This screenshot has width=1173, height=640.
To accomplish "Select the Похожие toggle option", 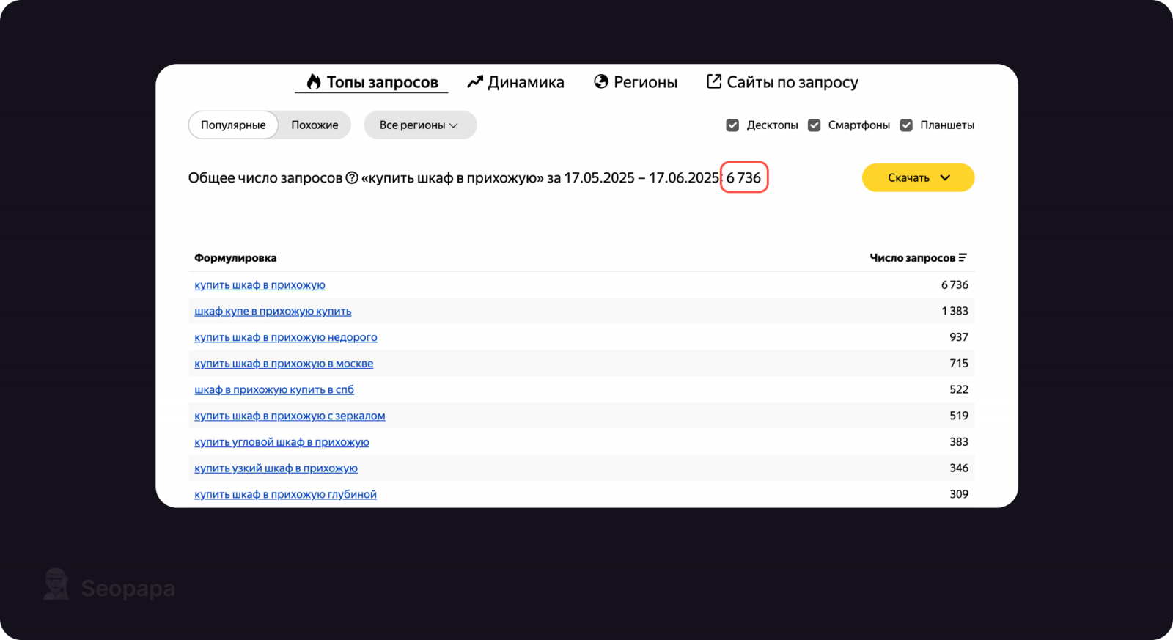I will pos(315,125).
